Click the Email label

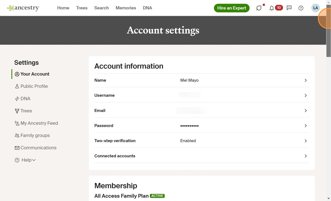[100, 110]
